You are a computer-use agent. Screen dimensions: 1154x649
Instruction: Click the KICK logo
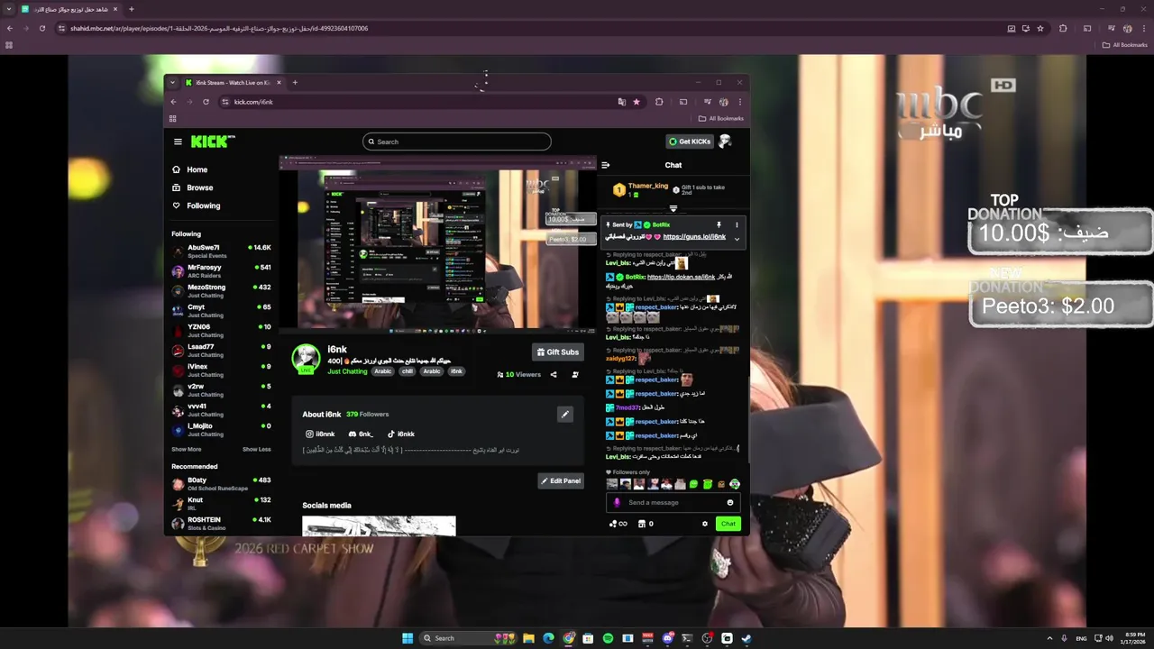211,142
